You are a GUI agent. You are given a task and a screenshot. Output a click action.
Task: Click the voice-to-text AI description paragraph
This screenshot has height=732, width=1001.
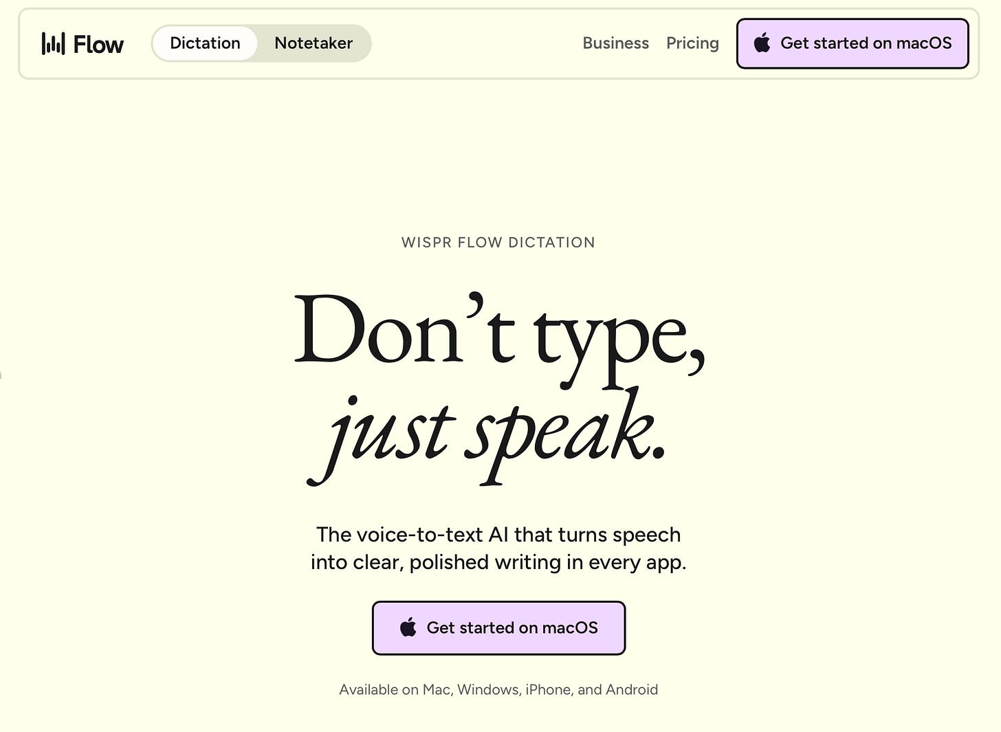(498, 548)
